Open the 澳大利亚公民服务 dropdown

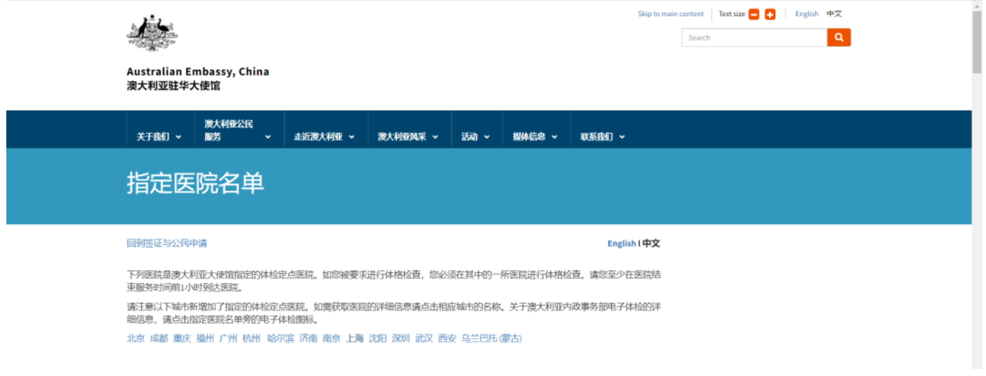coord(238,130)
